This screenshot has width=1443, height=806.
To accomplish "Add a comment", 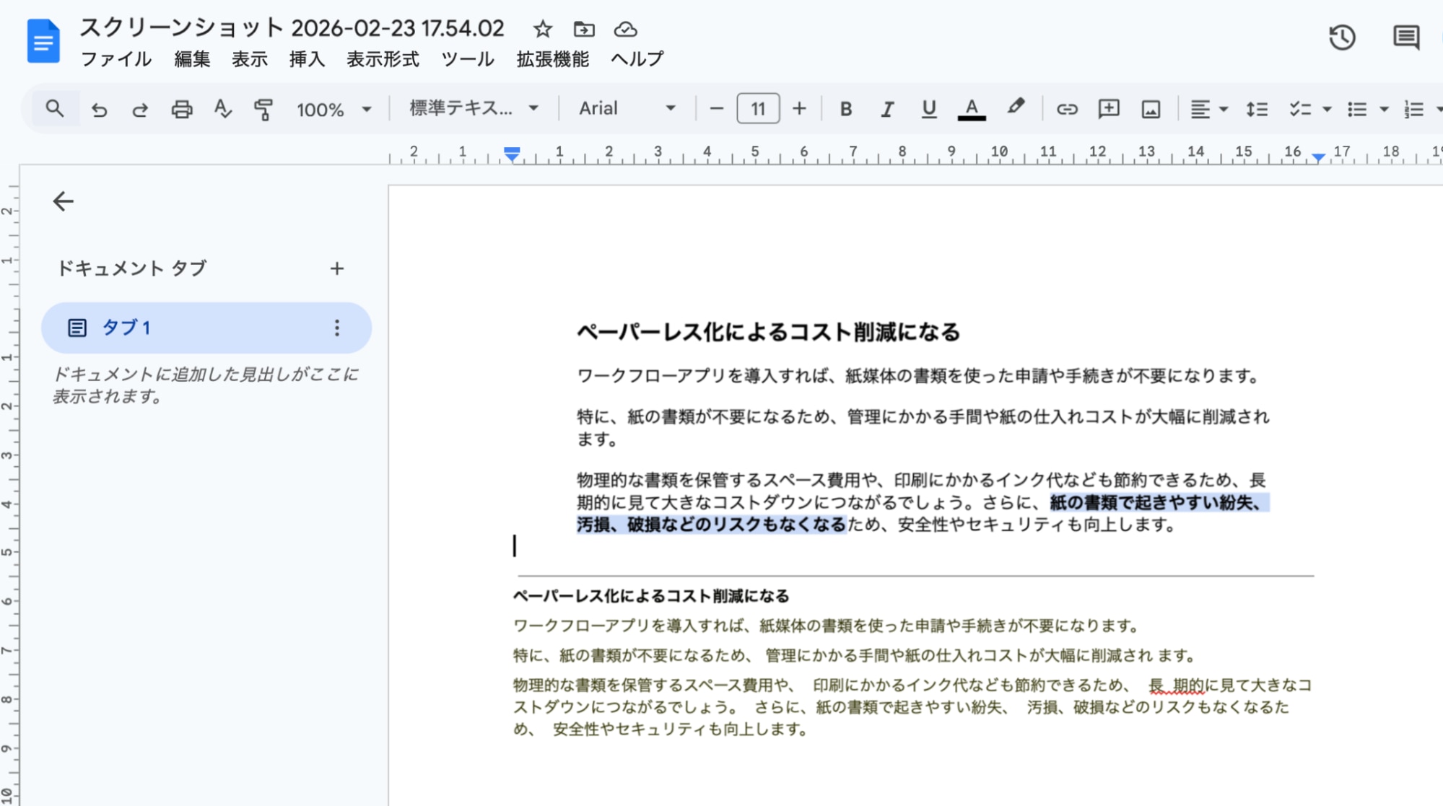I will point(1109,109).
